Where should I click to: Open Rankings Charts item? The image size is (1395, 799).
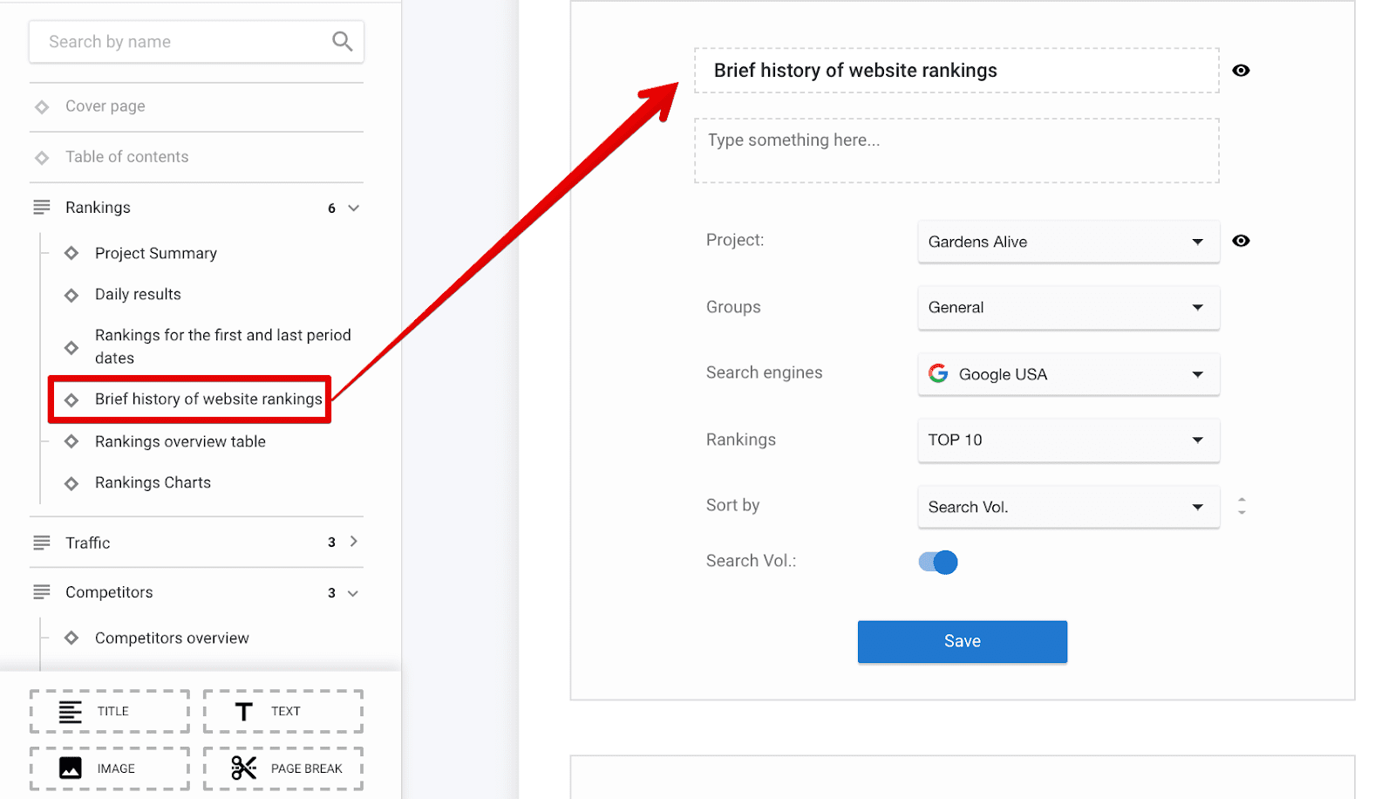(x=153, y=482)
